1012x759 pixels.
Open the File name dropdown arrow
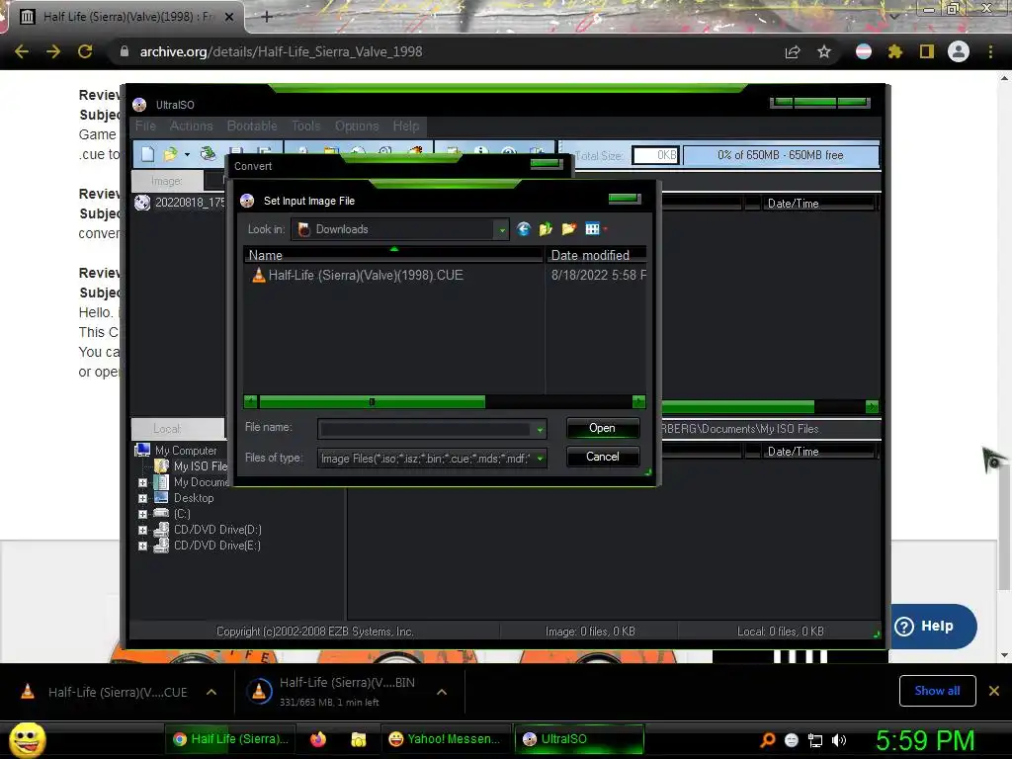coord(540,429)
